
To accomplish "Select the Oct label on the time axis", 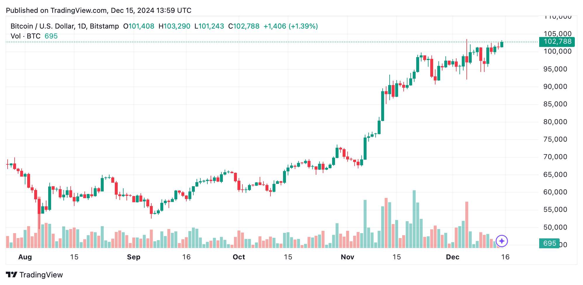I will [x=239, y=257].
